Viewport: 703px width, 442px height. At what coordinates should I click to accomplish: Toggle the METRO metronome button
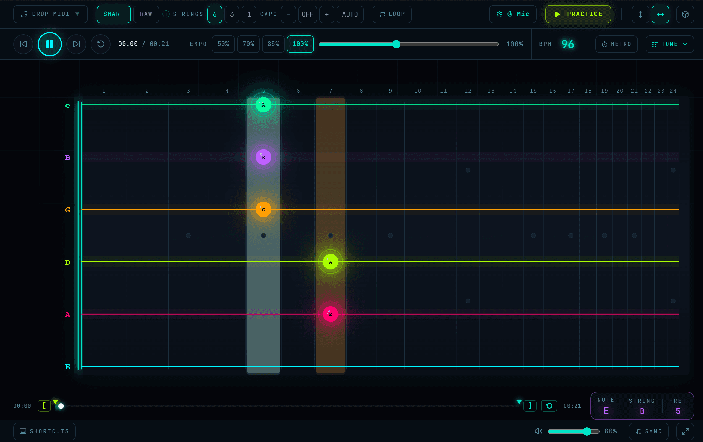(x=616, y=44)
